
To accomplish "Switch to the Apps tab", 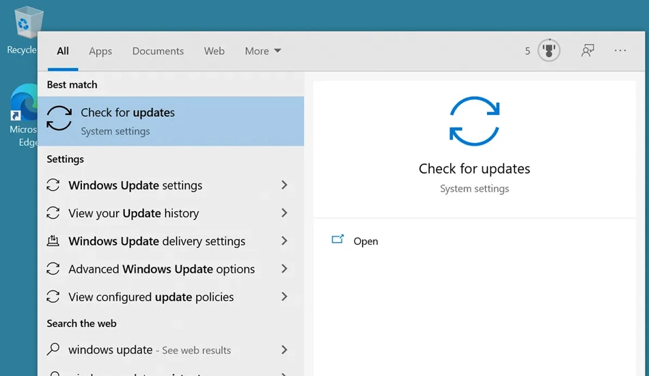I will point(100,51).
